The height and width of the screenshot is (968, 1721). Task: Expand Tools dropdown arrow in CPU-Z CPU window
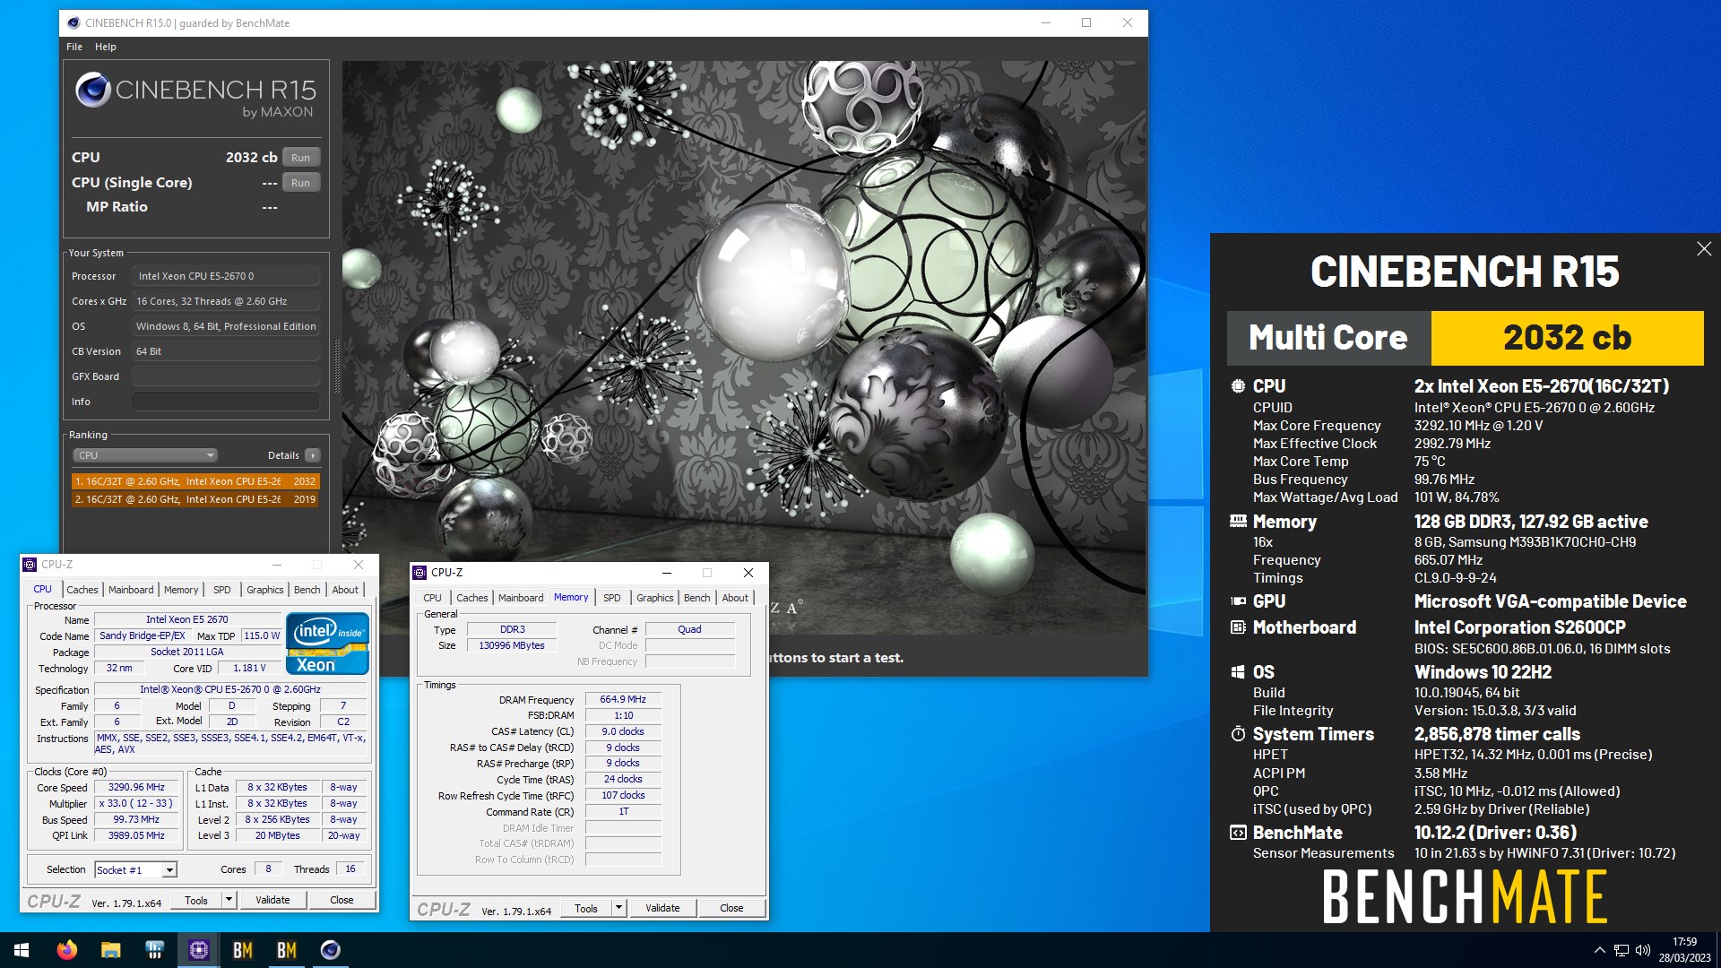tap(229, 901)
